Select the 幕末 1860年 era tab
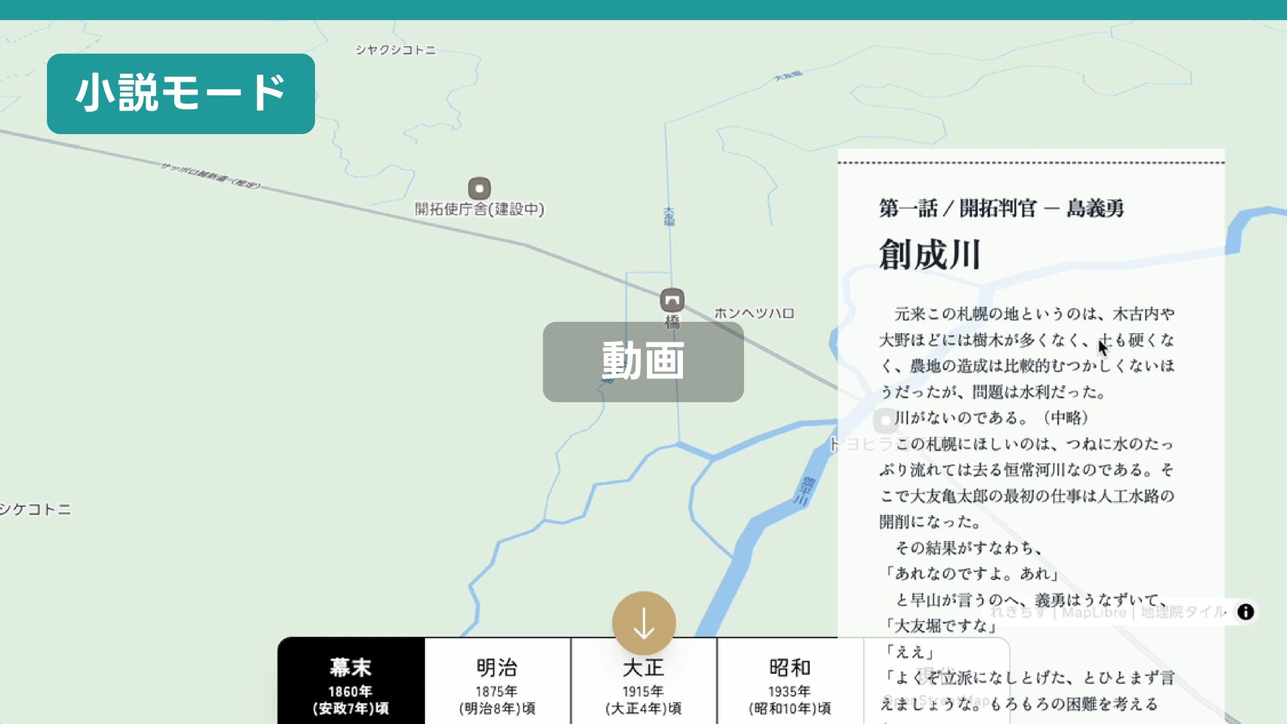Viewport: 1287px width, 724px height. [x=351, y=685]
